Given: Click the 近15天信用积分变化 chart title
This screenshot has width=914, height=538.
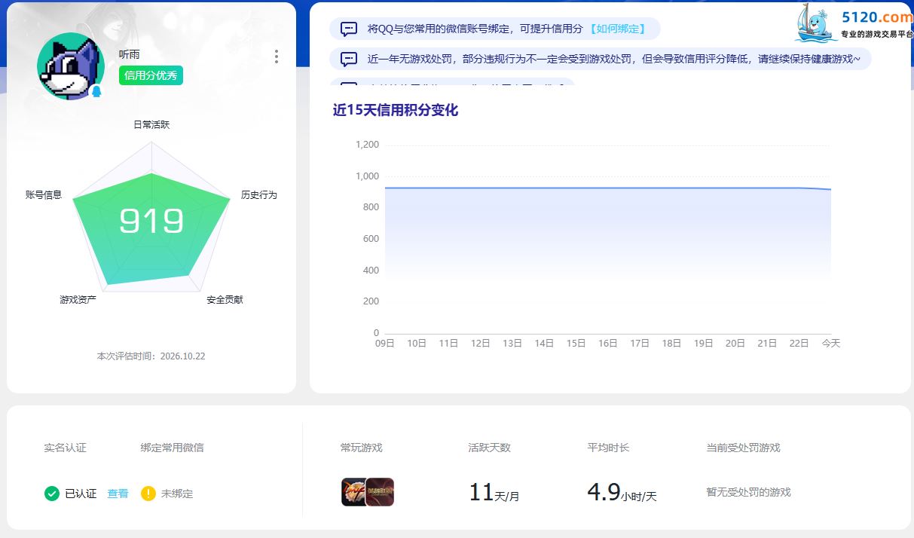Looking at the screenshot, I should [396, 110].
